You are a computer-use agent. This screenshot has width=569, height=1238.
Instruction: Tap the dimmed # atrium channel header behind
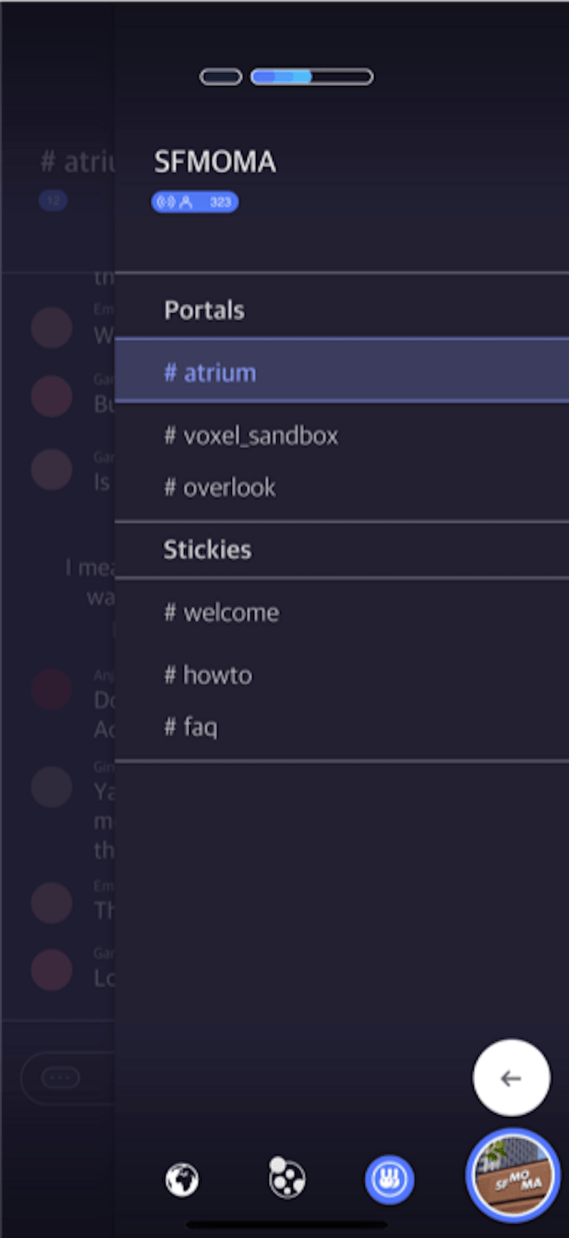78,162
